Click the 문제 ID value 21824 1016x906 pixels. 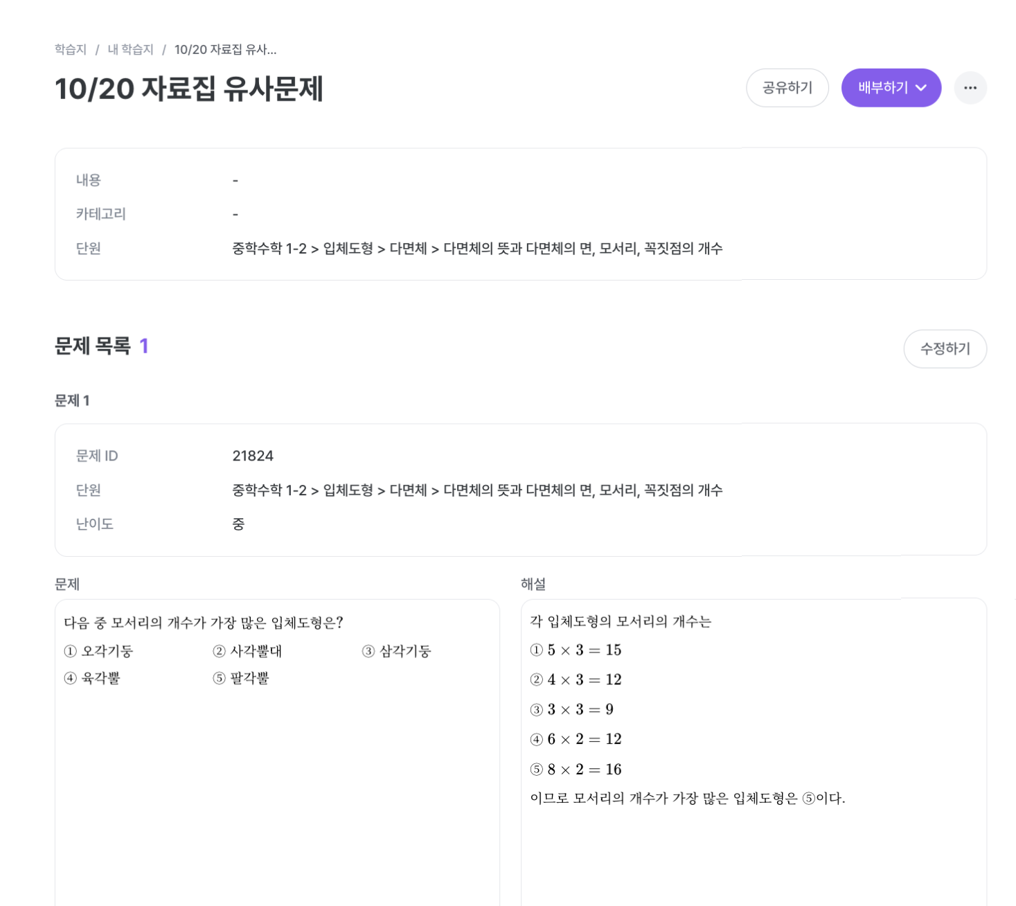click(253, 456)
